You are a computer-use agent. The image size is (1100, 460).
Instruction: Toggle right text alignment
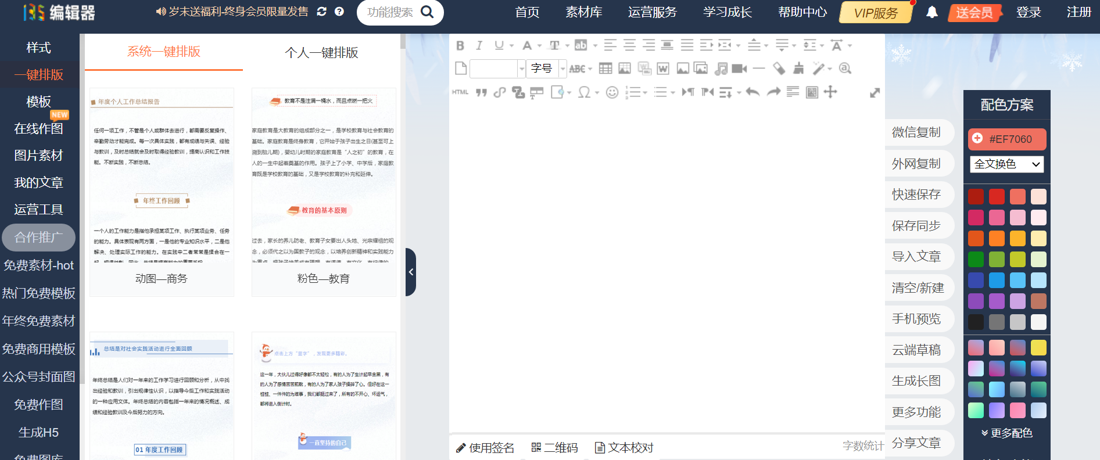pos(648,45)
